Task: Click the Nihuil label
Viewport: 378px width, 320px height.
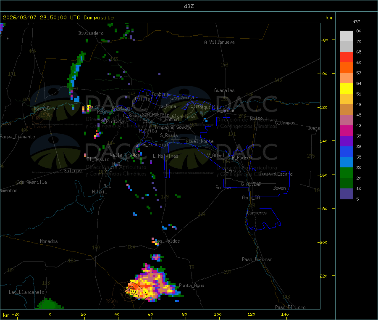Action: [x=100, y=192]
